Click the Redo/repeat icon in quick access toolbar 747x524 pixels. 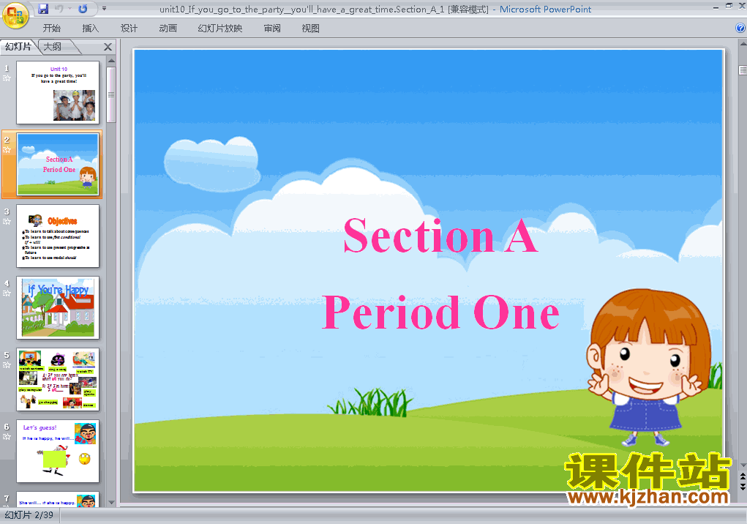[x=83, y=9]
